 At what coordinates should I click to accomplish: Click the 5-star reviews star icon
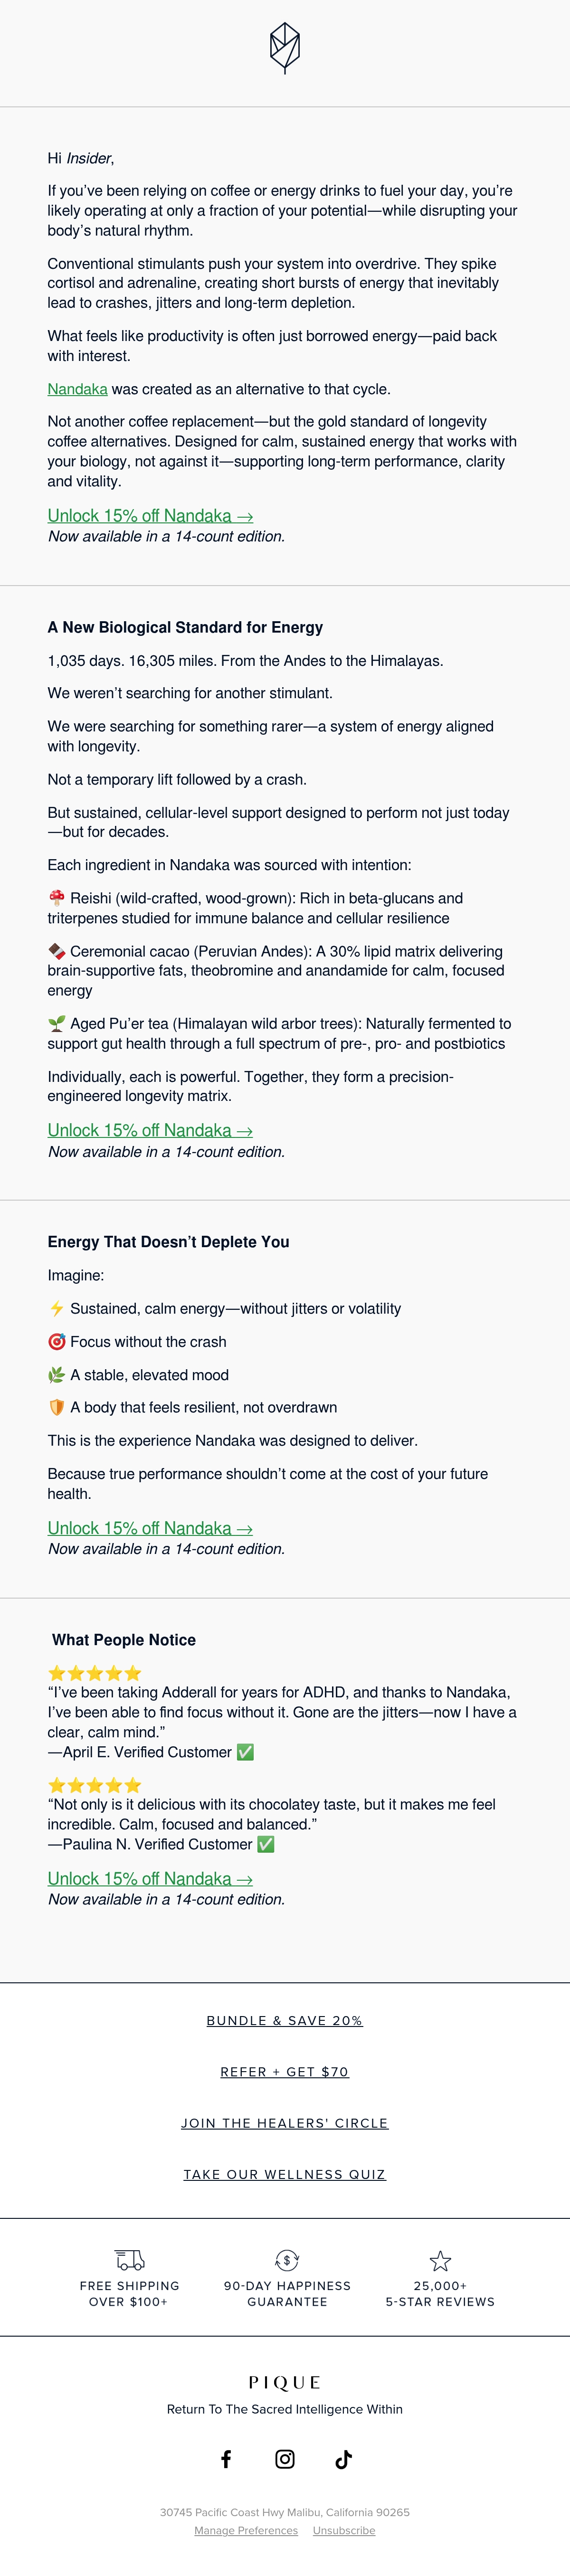tap(440, 2259)
